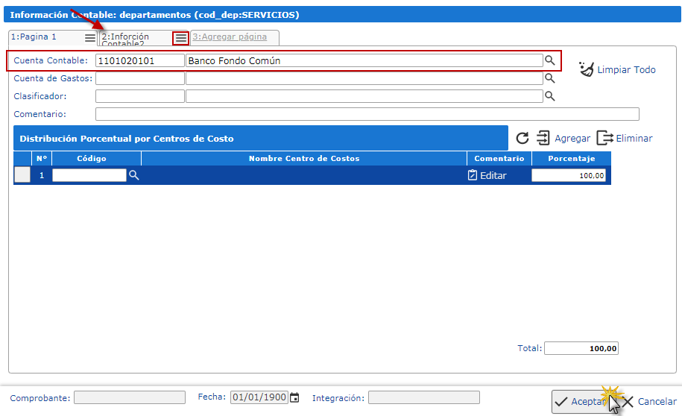Click the Comentario text field
Screen dimensions: 682x416
tap(367, 114)
